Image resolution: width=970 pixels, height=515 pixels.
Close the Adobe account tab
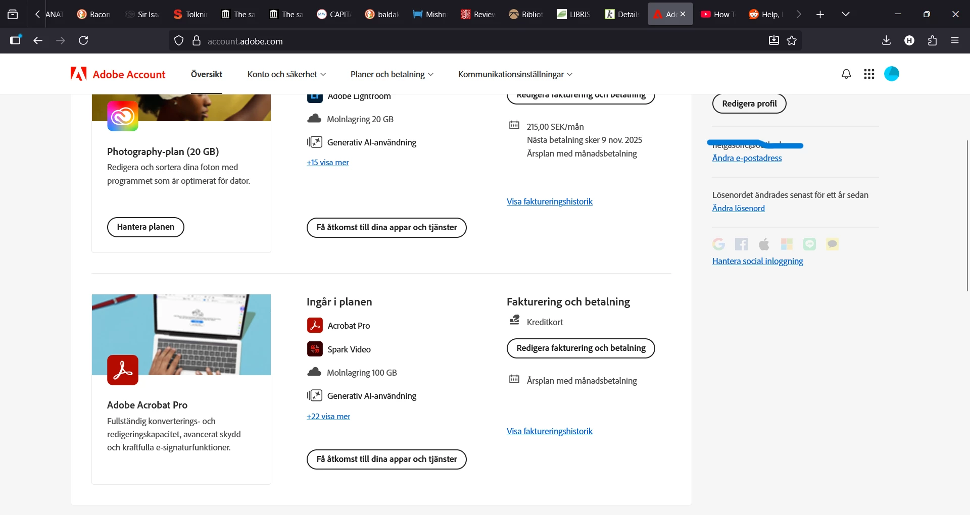tap(683, 14)
